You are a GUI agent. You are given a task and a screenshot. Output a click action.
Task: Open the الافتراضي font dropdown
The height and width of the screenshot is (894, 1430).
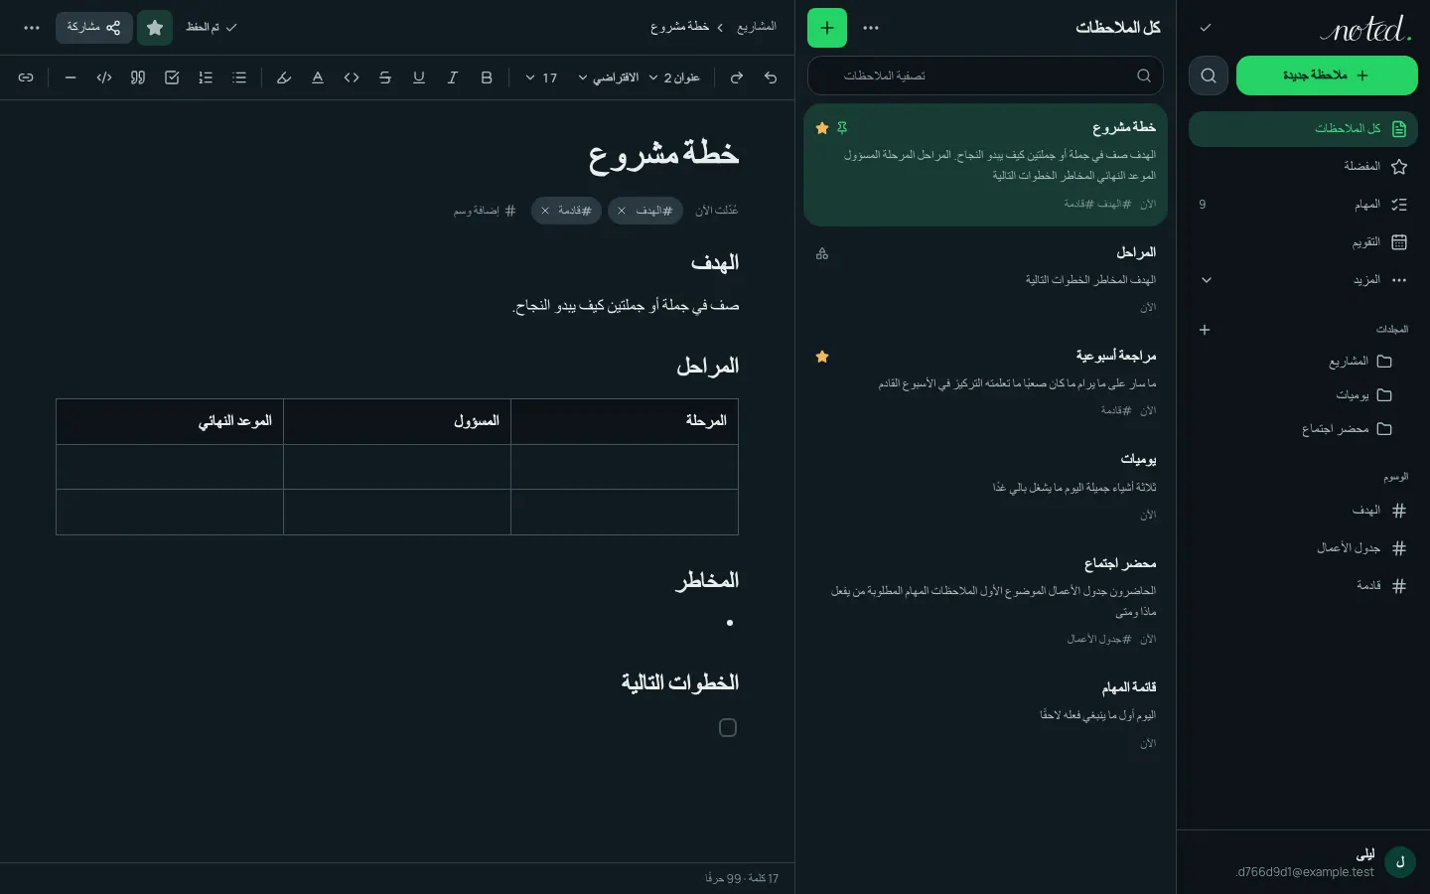[x=609, y=77]
